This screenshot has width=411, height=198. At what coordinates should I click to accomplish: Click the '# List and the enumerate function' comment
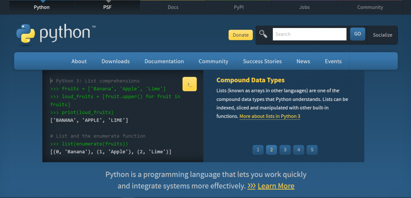(98, 136)
